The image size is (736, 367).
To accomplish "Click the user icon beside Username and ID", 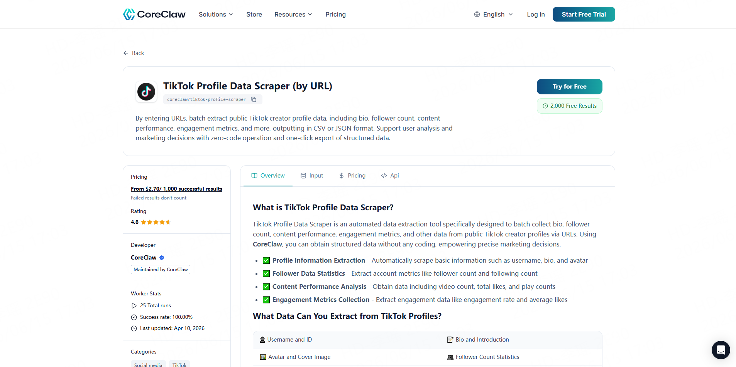I will (262, 340).
